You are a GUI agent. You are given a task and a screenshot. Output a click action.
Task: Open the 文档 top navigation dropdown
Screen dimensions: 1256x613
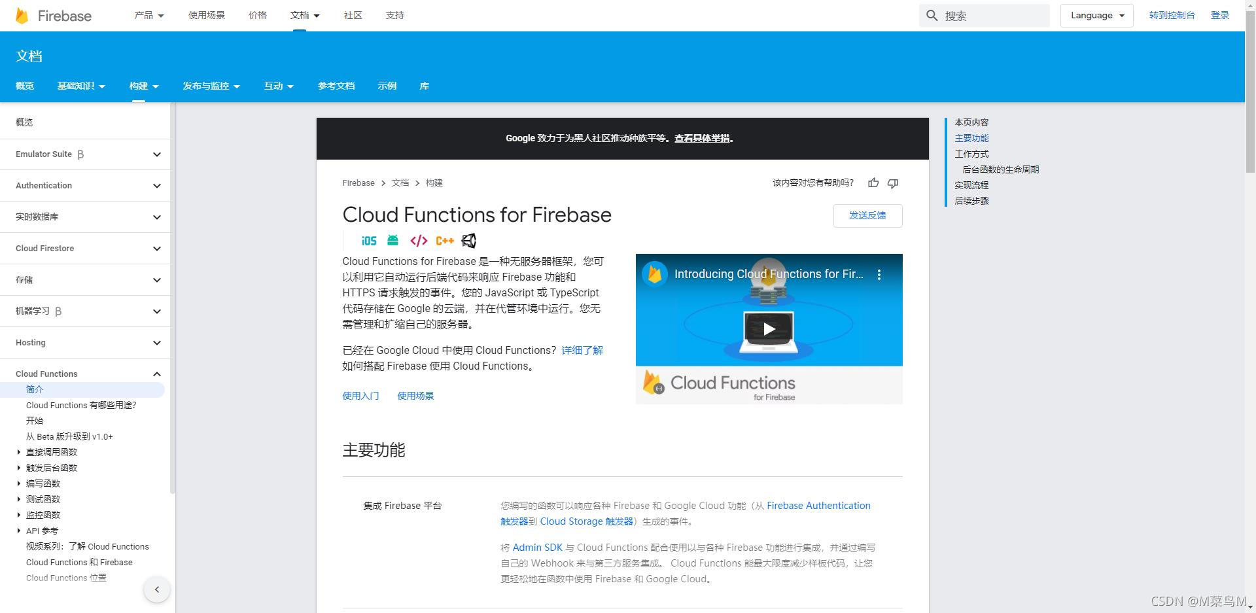(305, 15)
